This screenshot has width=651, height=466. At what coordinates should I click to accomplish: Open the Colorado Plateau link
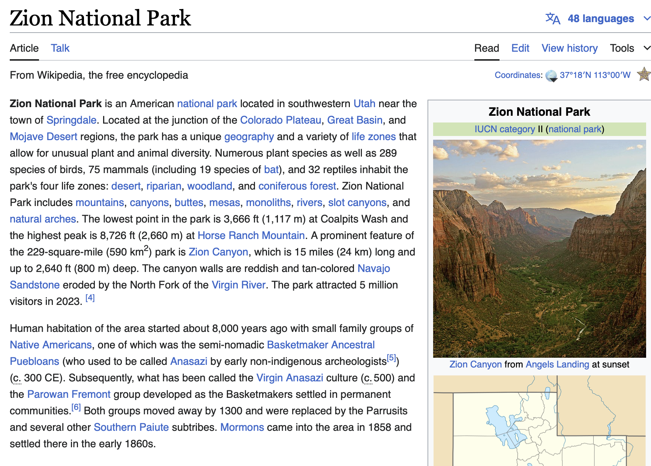280,120
